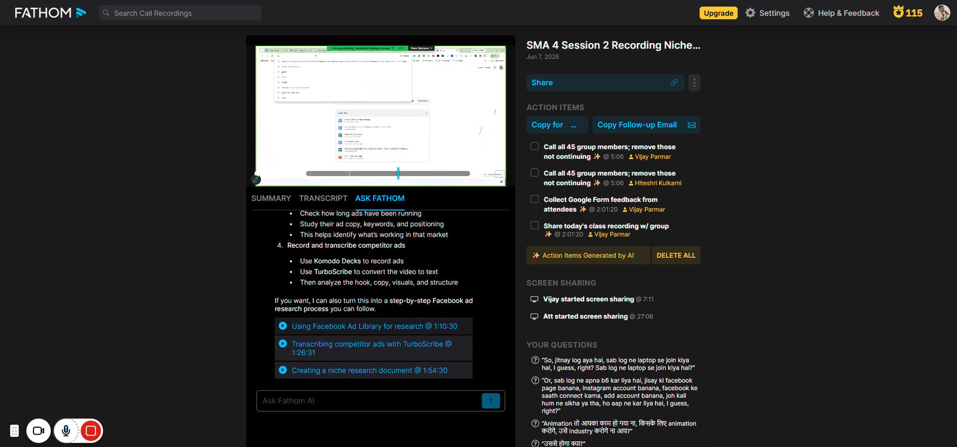Click the drag handle dots icon

pos(14,431)
